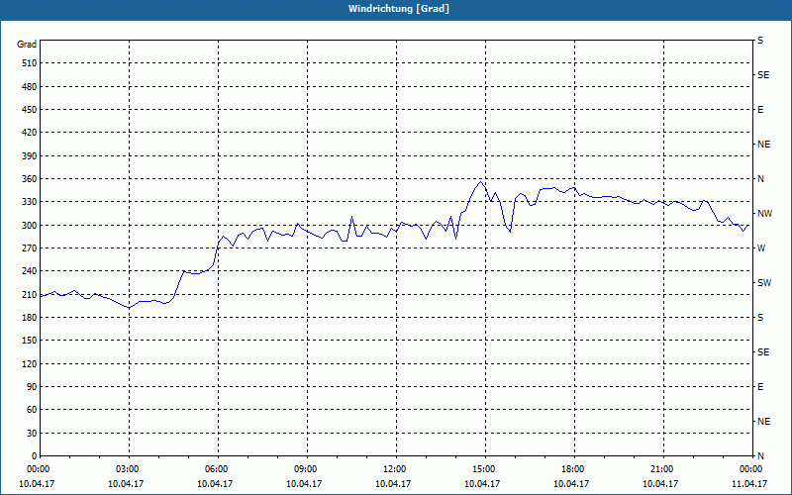Image resolution: width=792 pixels, height=495 pixels.
Task: Select the 450 degree axis label
Action: pos(30,110)
